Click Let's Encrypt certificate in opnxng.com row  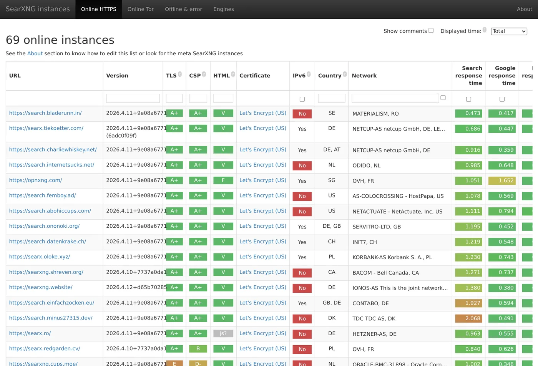[263, 180]
